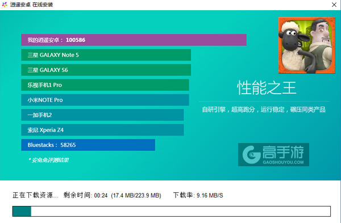Select the 一加手机2 bar
Screen dimensions: 341x223
click(x=102, y=115)
